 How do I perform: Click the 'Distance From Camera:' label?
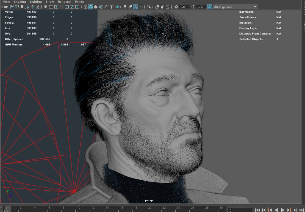point(255,34)
